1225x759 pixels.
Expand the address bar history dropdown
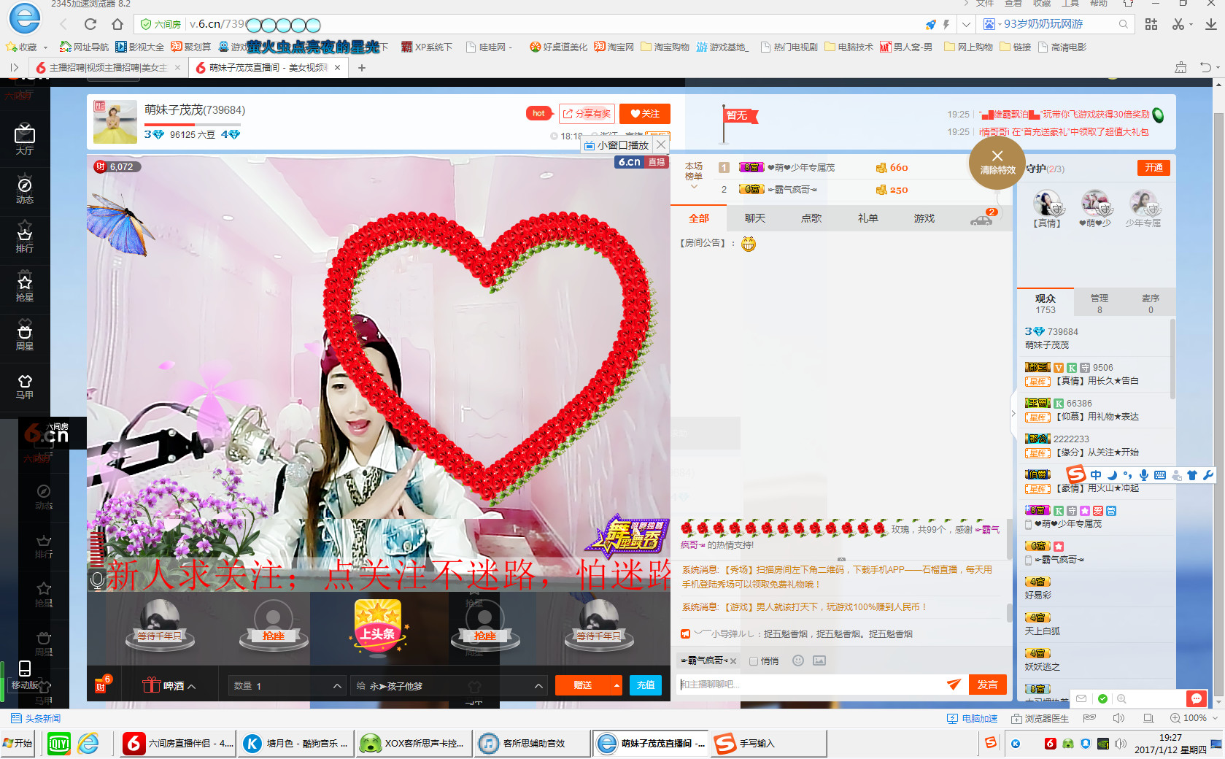click(967, 24)
